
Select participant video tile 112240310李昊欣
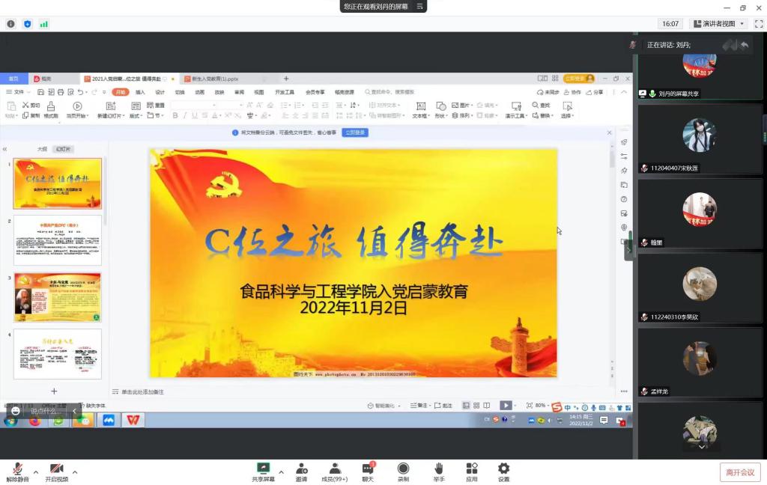click(x=700, y=288)
